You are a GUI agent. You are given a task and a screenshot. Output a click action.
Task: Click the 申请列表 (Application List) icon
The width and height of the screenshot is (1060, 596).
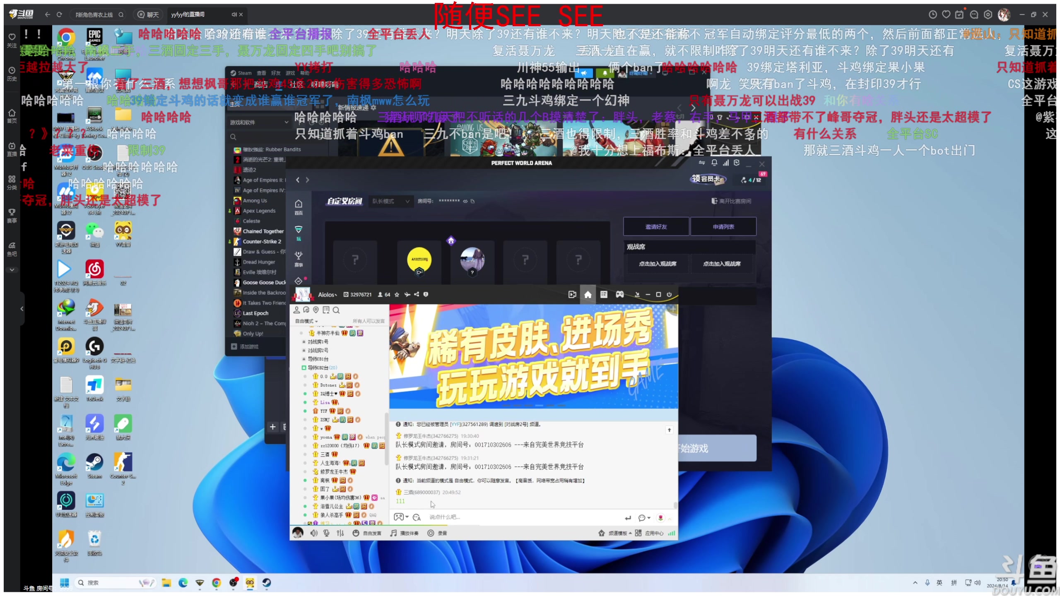pos(720,226)
